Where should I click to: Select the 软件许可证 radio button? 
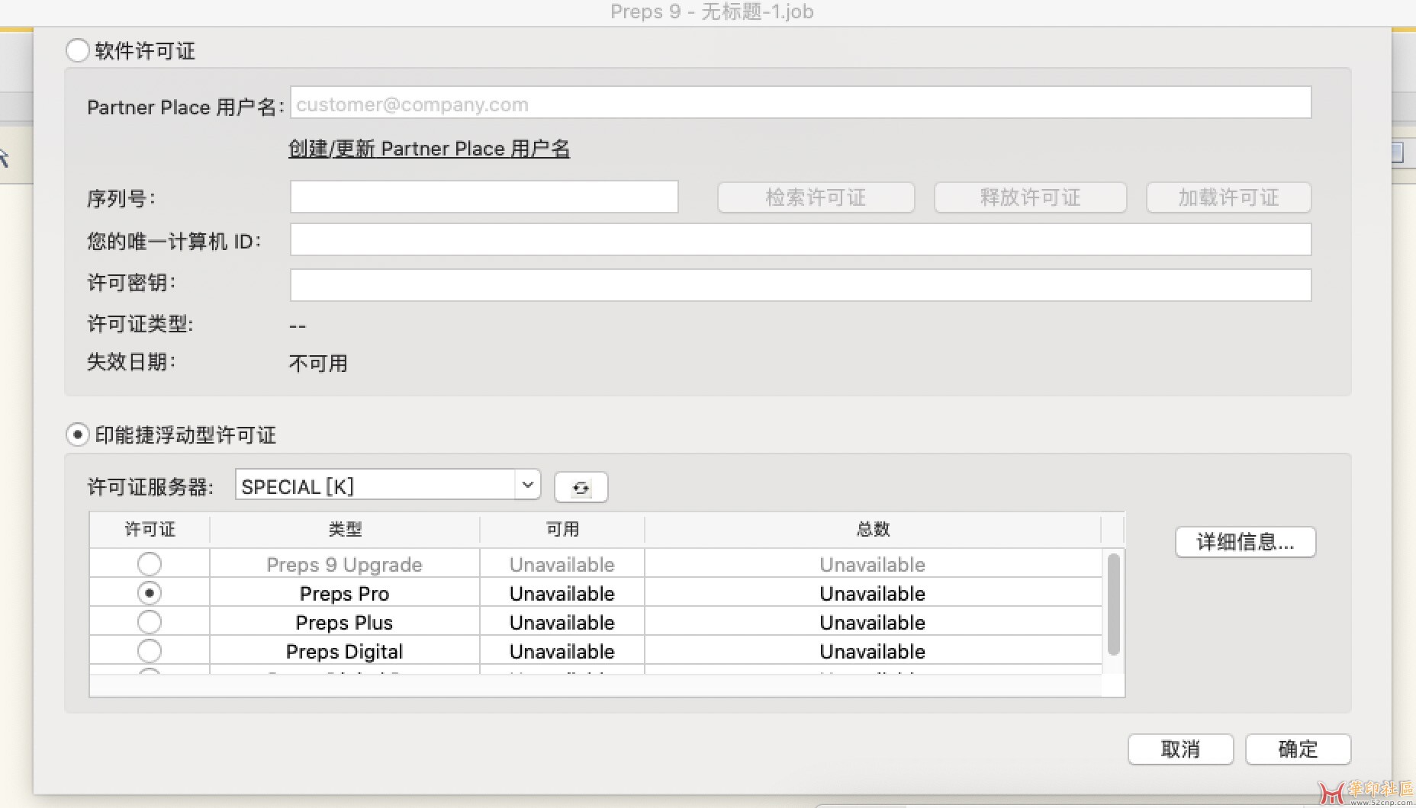coord(78,51)
